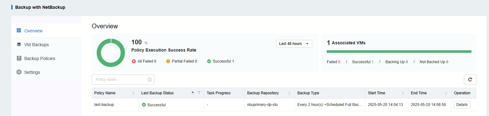
Task: Sort by Policy Name column arrows
Action: (x=133, y=93)
